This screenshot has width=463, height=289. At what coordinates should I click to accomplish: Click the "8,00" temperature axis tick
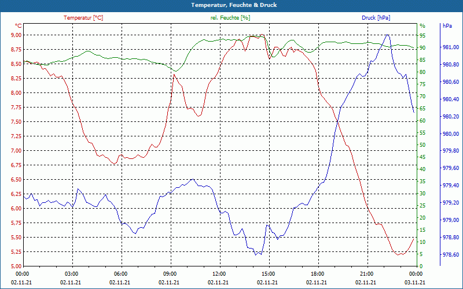[x=17, y=93]
